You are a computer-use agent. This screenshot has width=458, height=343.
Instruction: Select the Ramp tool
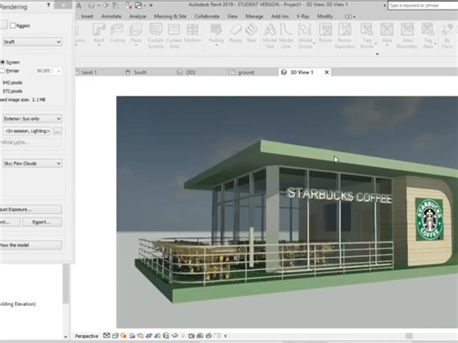coord(235,33)
